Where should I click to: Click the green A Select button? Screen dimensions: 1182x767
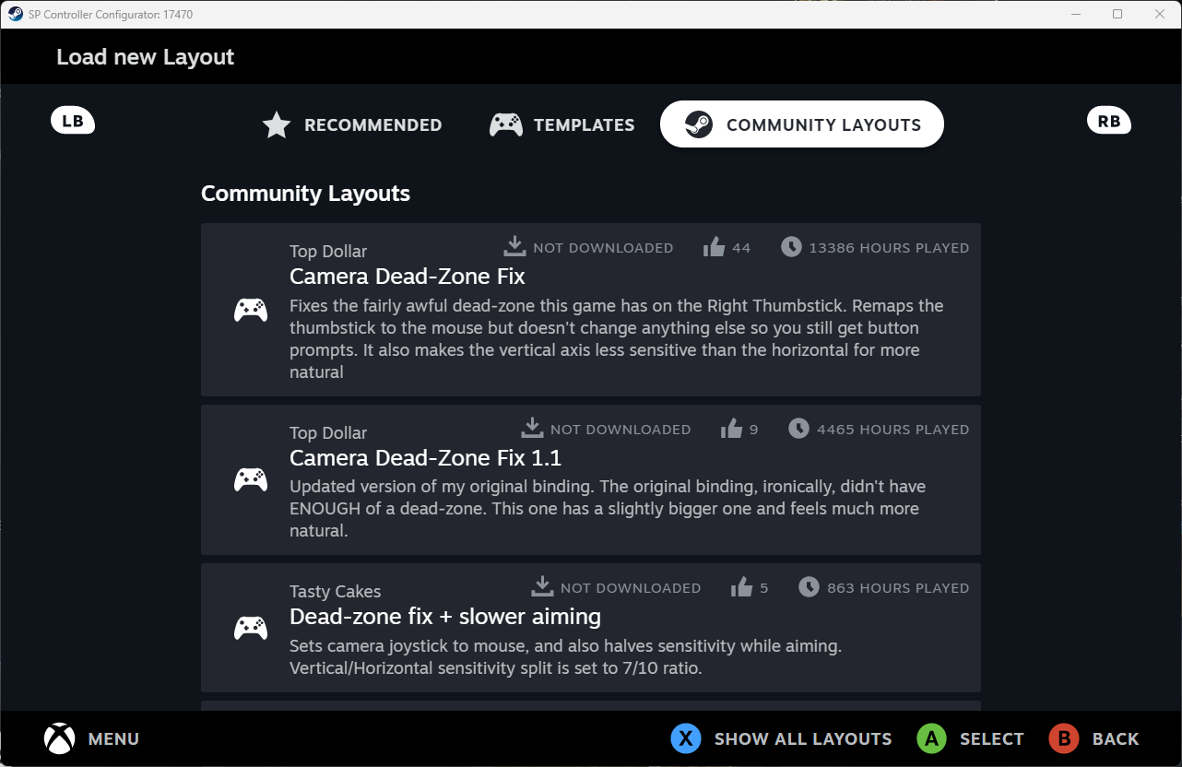pyautogui.click(x=932, y=738)
